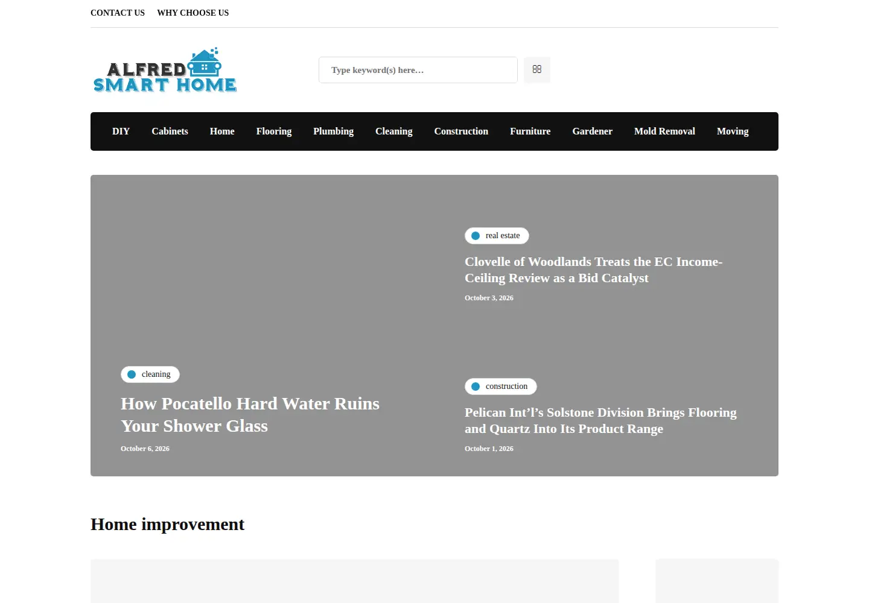Viewport: 869px width, 603px height.
Task: Select Construction in the navigation bar
Action: 461,131
